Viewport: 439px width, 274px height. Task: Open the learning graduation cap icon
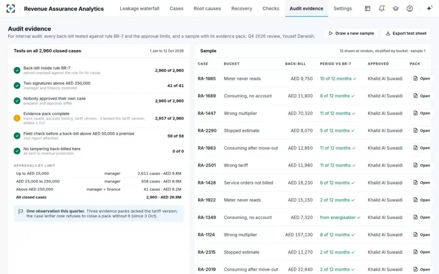(x=395, y=8)
